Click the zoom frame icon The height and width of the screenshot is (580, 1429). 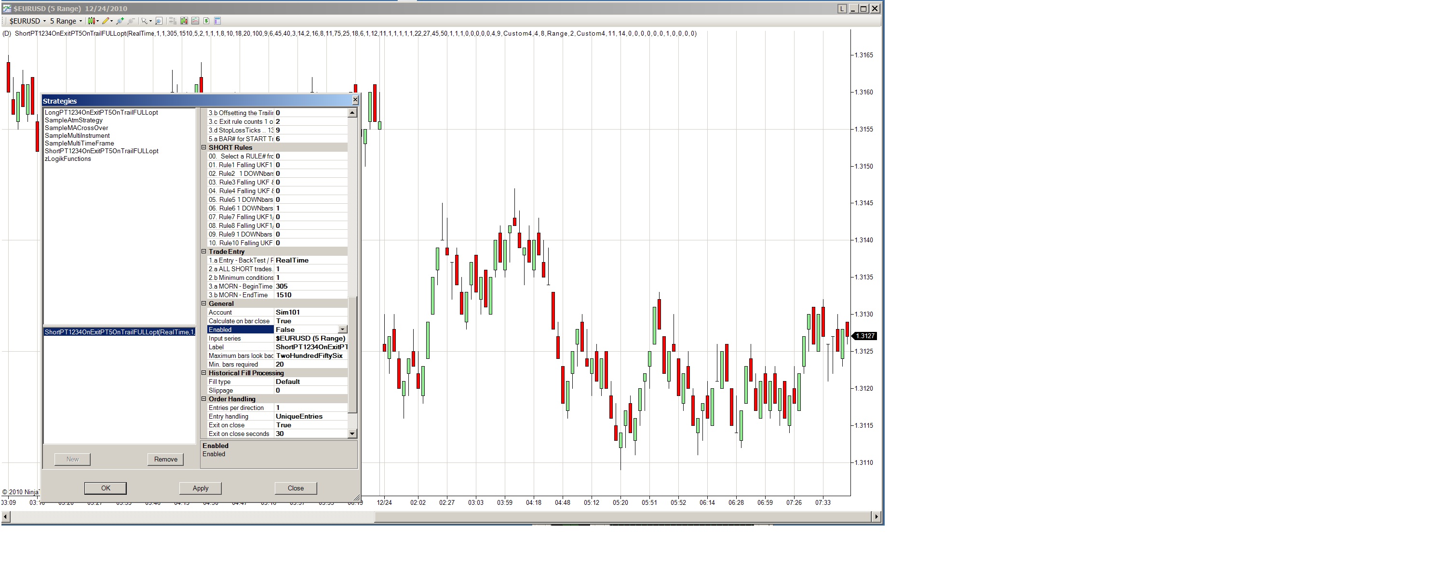tap(159, 21)
